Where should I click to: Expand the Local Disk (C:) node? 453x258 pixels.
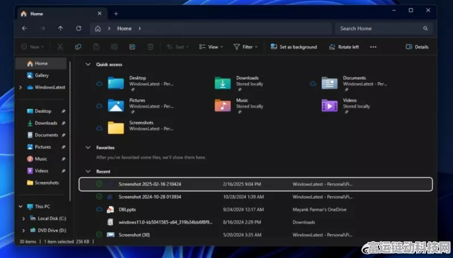(x=23, y=219)
